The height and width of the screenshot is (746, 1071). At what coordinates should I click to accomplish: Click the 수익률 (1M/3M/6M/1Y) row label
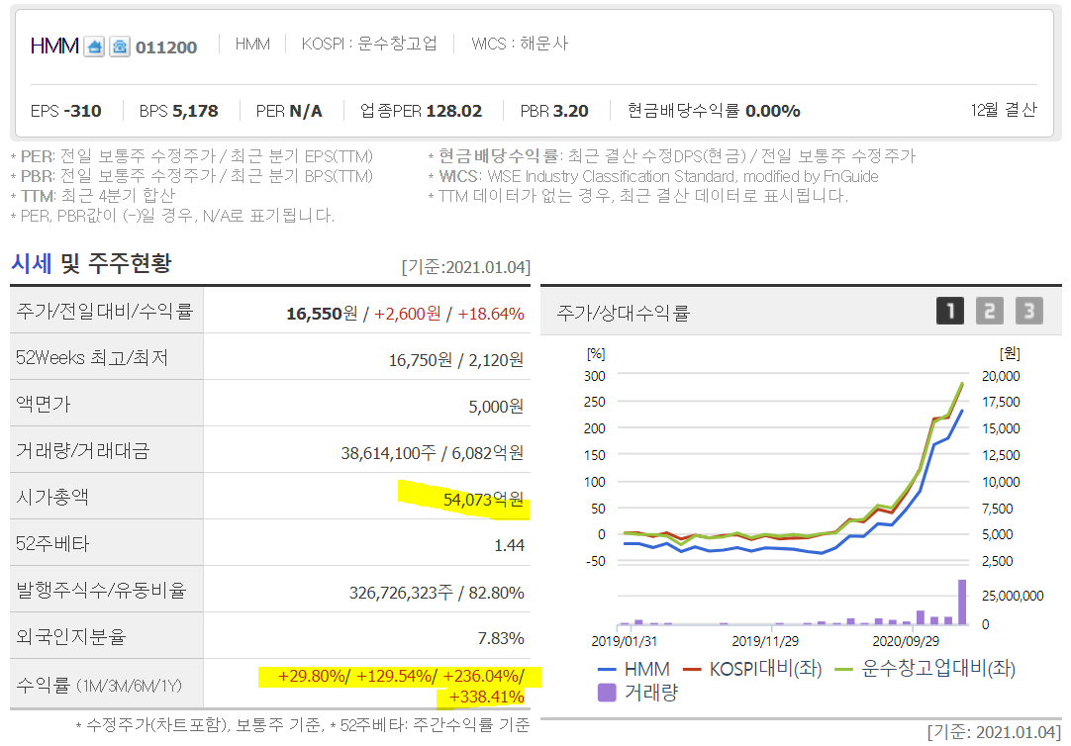coord(99,686)
